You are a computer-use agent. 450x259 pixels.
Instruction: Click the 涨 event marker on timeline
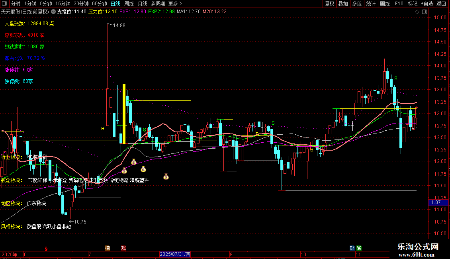[124, 248]
